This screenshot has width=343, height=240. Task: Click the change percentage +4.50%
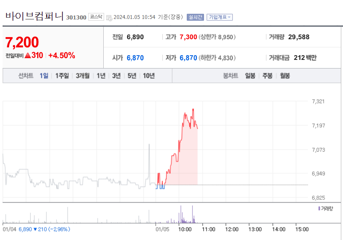point(62,56)
